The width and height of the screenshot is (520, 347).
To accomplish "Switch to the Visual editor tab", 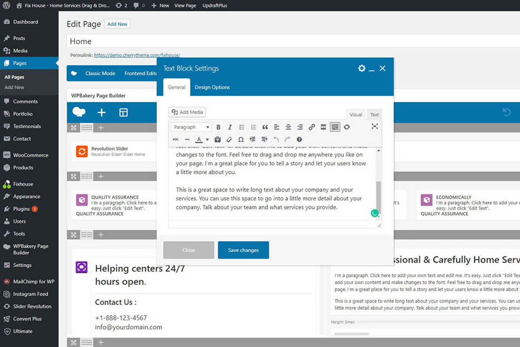I will point(356,115).
